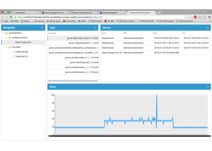Open the Apps bookmark shortcut
This screenshot has width=212, height=151.
tap(5, 21)
